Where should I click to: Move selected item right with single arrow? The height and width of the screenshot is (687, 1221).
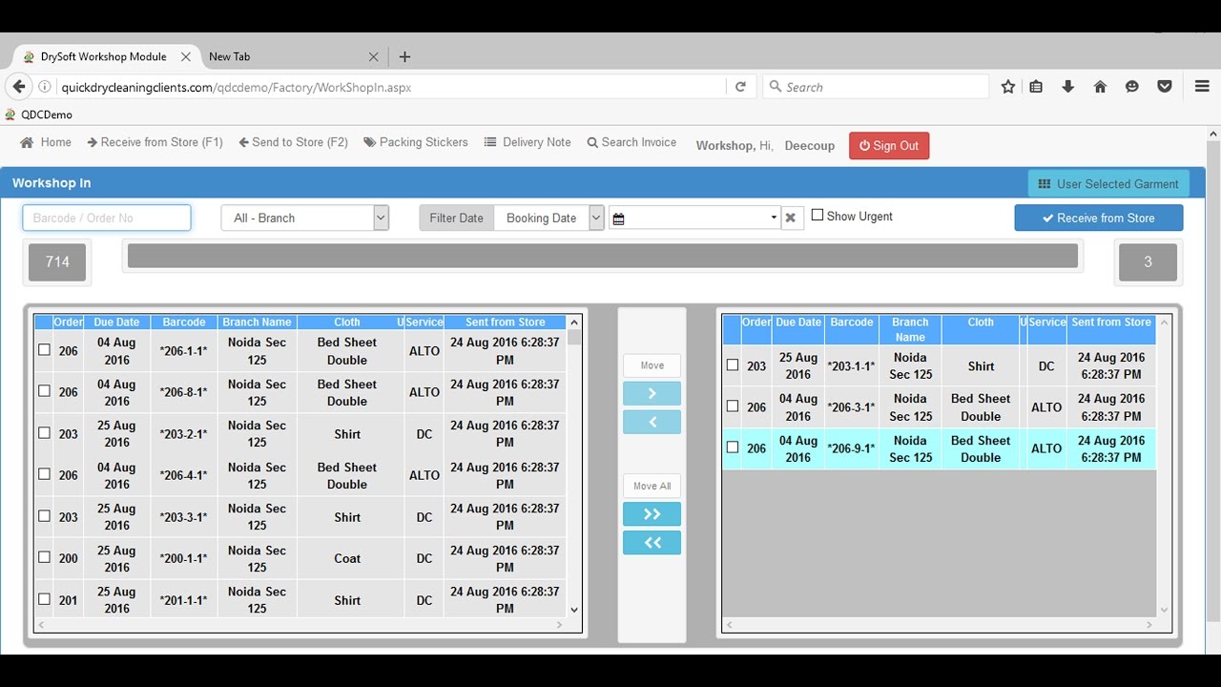[x=652, y=393]
